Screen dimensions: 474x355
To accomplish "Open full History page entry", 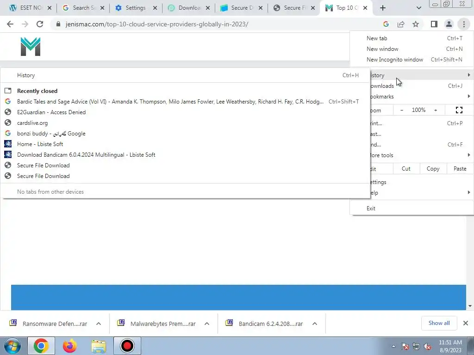I will (185, 75).
